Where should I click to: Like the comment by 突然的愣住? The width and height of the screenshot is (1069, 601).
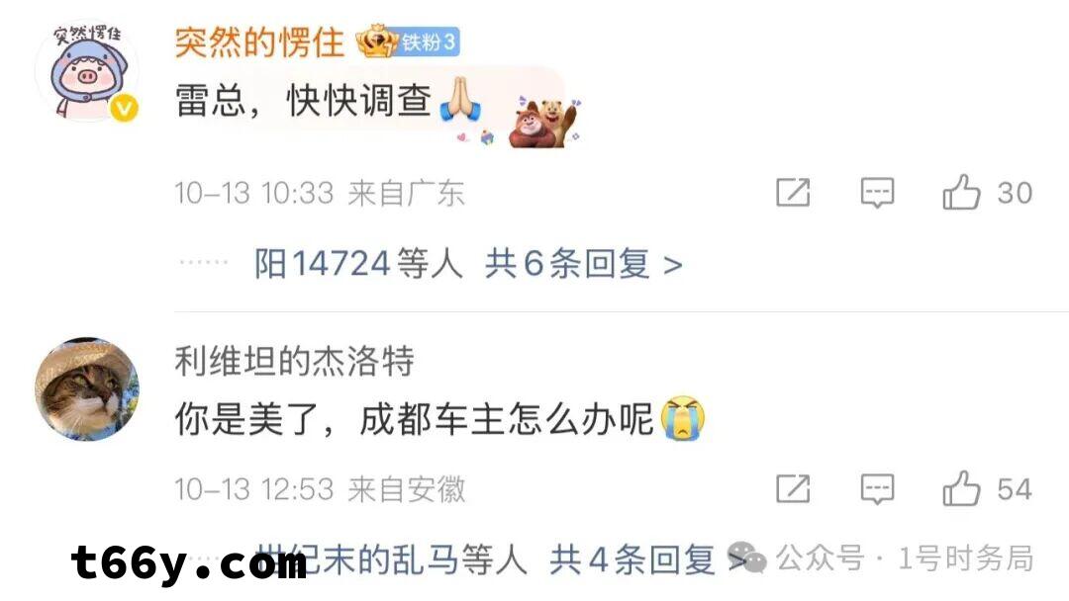[960, 193]
